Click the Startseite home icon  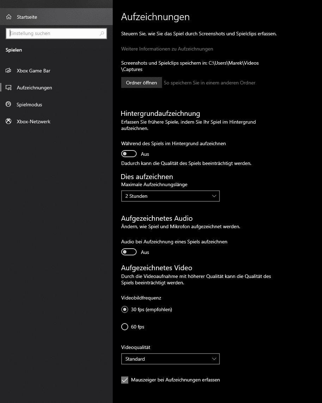(9, 17)
